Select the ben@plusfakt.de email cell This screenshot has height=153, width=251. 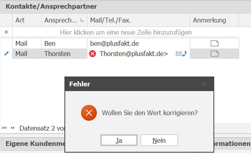point(138,43)
